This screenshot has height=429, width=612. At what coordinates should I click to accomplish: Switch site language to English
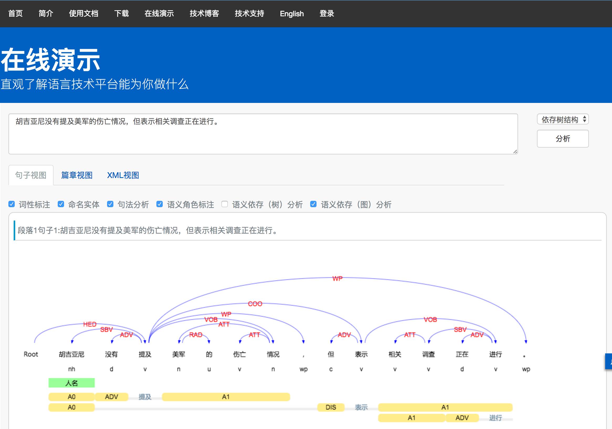tap(292, 13)
